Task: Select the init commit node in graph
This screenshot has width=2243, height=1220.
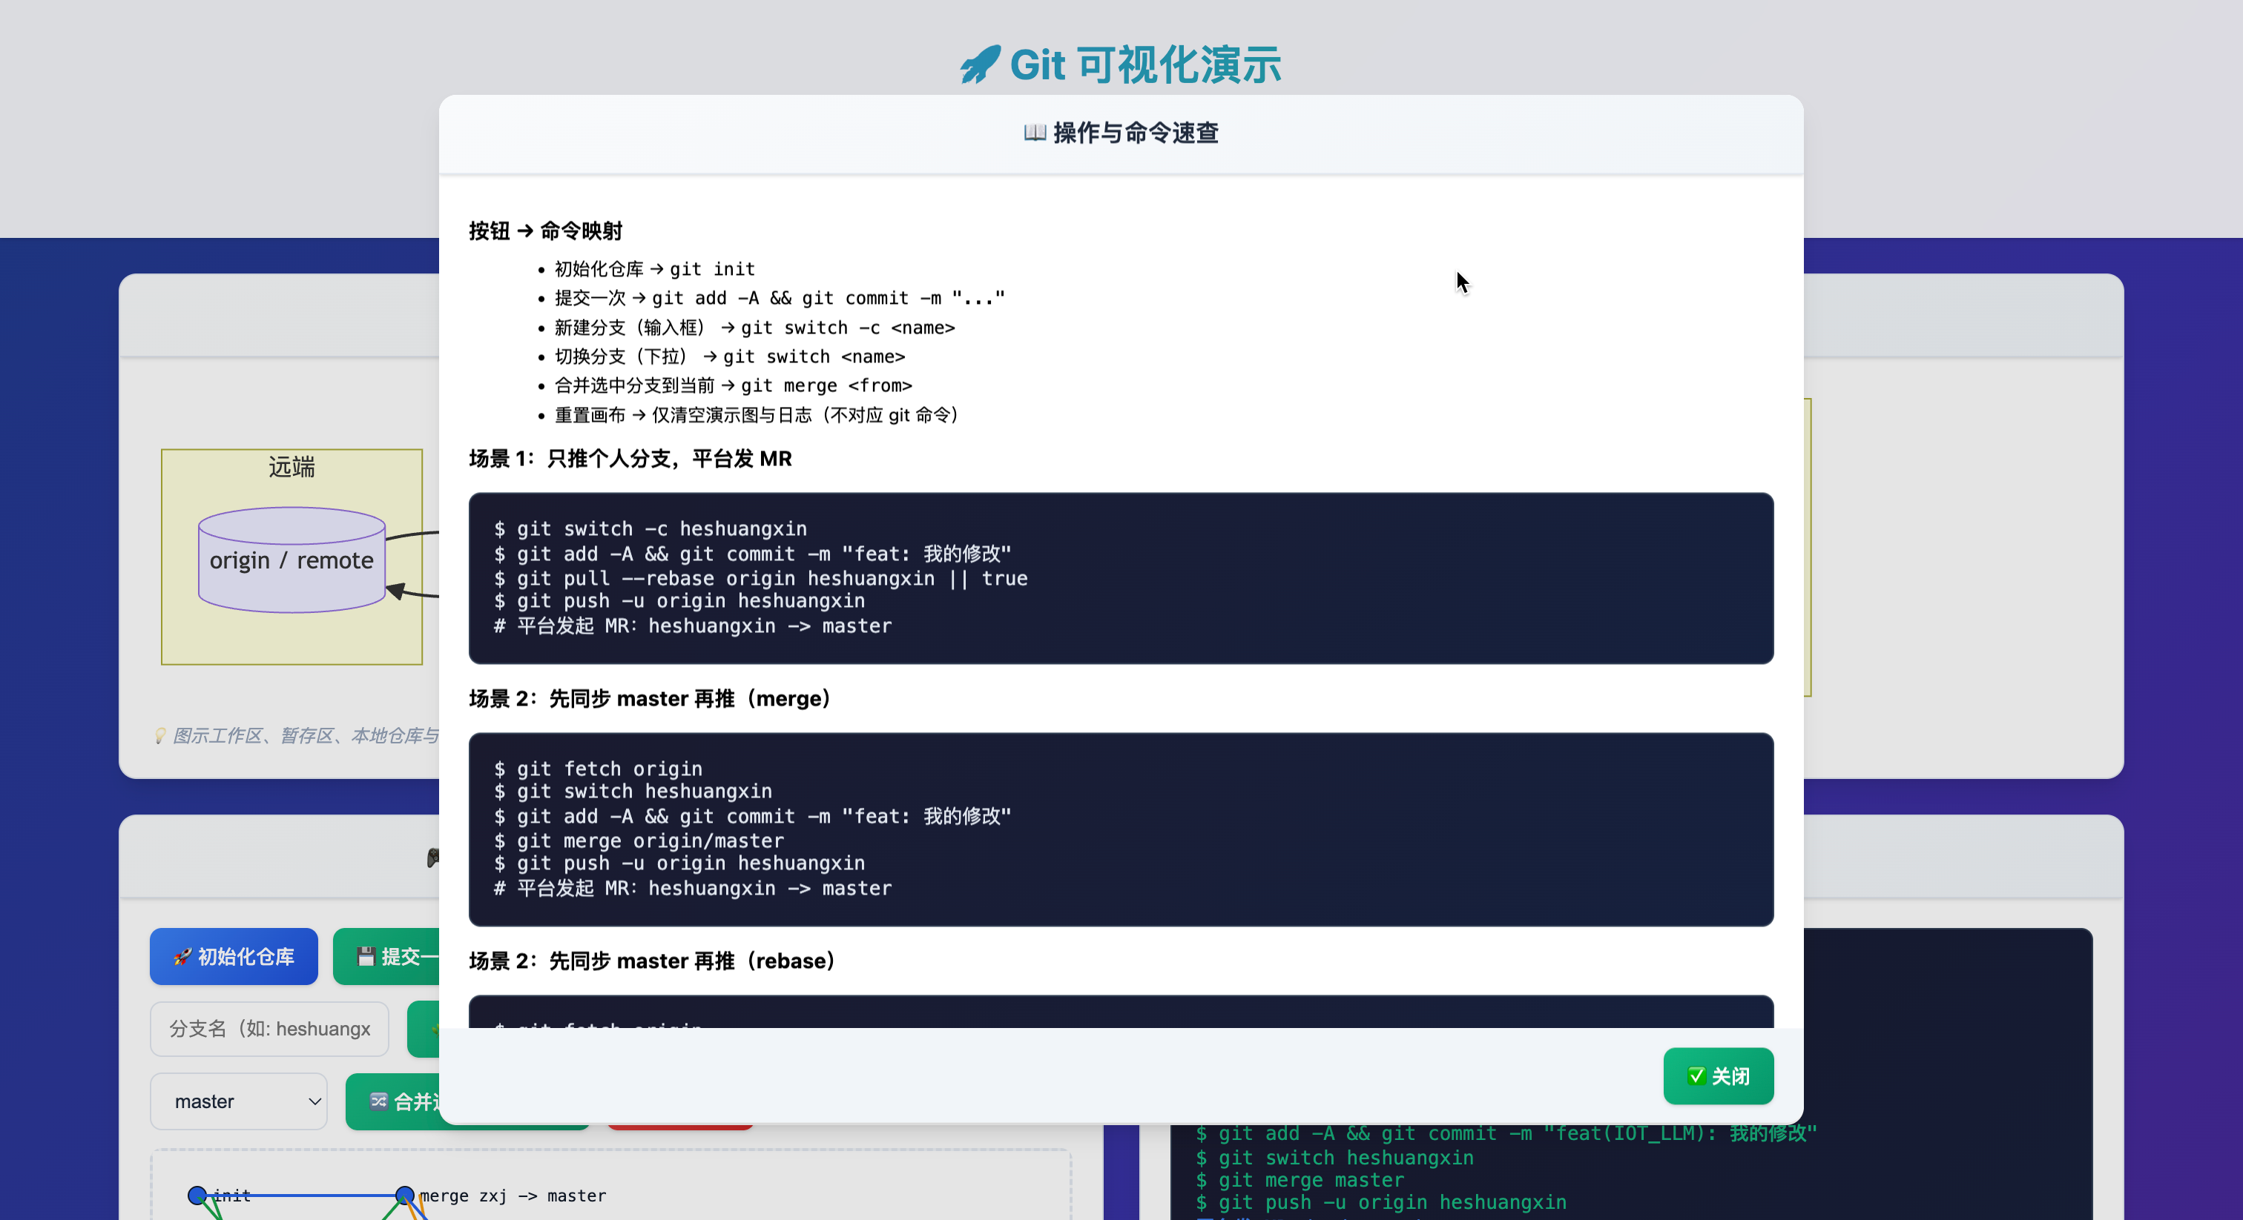Action: (197, 1196)
